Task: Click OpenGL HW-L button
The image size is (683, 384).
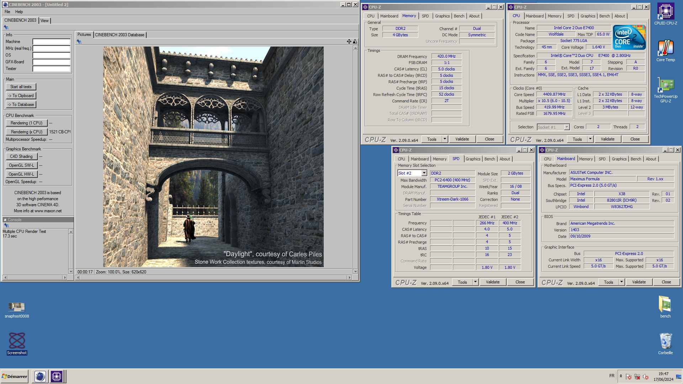Action: [21, 174]
